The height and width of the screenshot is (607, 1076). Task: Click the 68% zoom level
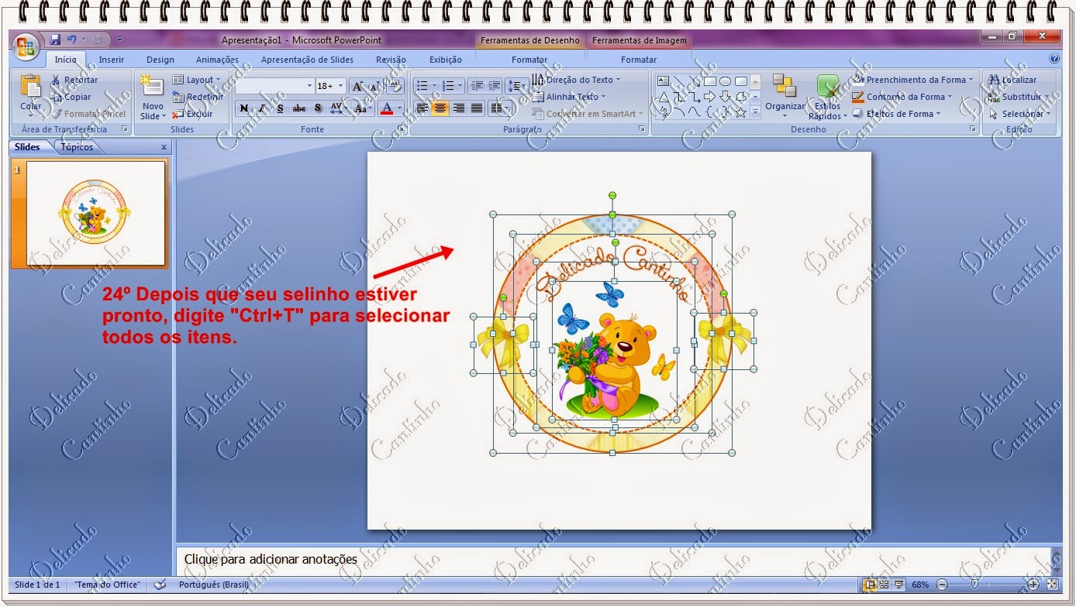tap(920, 585)
